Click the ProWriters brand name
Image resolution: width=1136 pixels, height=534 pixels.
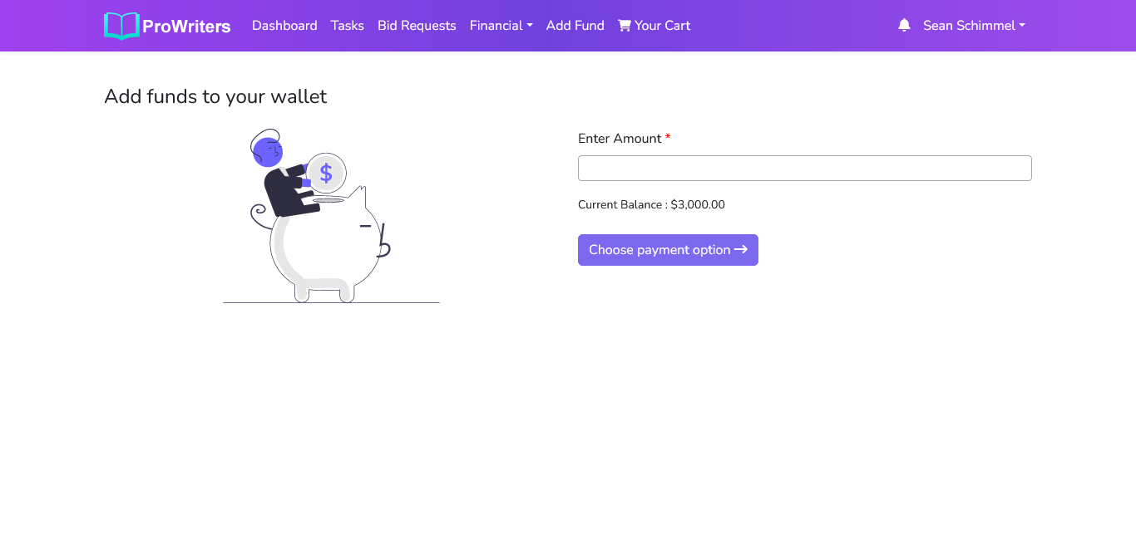(x=186, y=27)
